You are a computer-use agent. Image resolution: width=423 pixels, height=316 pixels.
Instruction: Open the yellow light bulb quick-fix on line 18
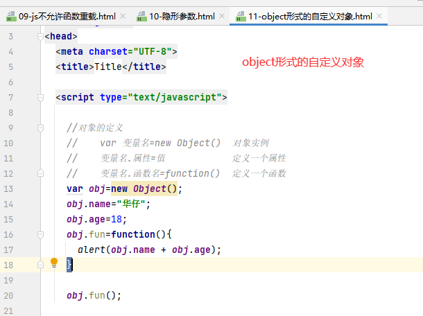(x=54, y=263)
